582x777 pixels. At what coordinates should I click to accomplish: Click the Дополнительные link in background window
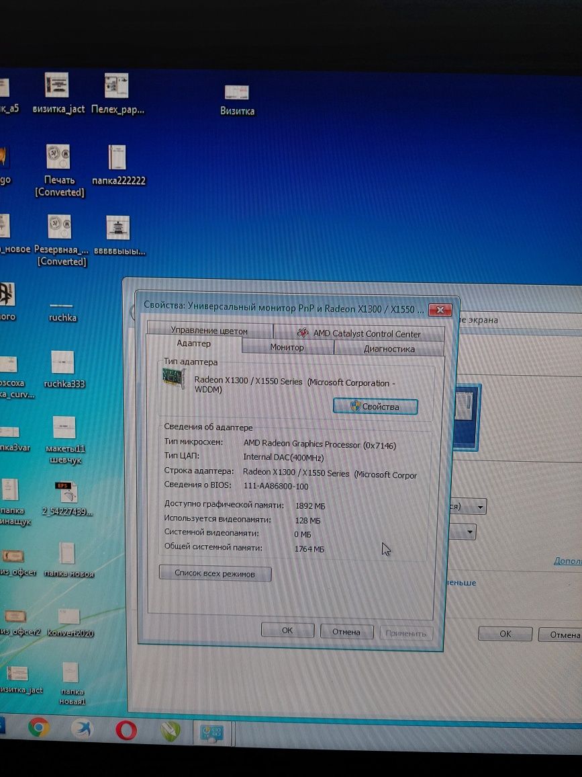coord(568,561)
